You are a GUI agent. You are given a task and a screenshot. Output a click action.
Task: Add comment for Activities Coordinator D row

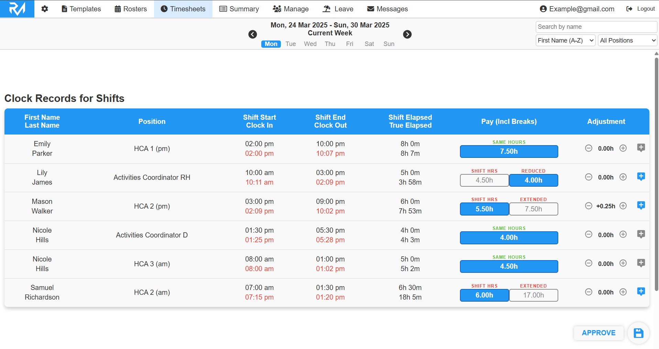[x=641, y=234]
